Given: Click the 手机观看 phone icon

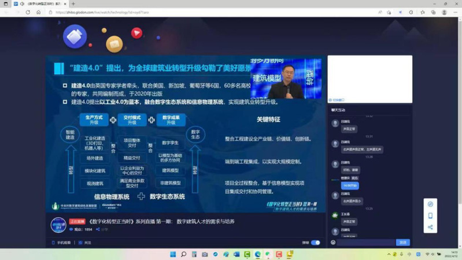Looking at the screenshot, I should click(x=54, y=243).
